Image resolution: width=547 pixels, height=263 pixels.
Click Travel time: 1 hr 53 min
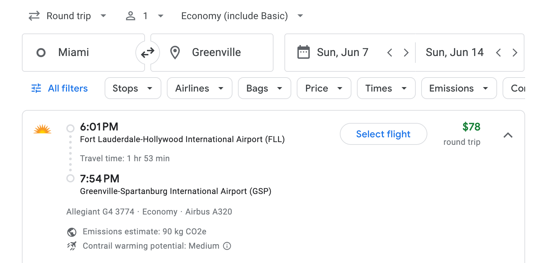click(x=125, y=158)
